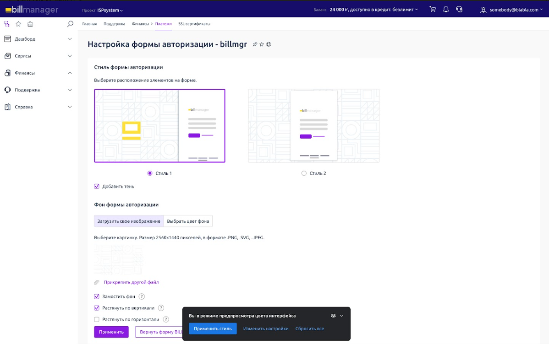Select Выбрать цвет фона tab

(x=188, y=221)
